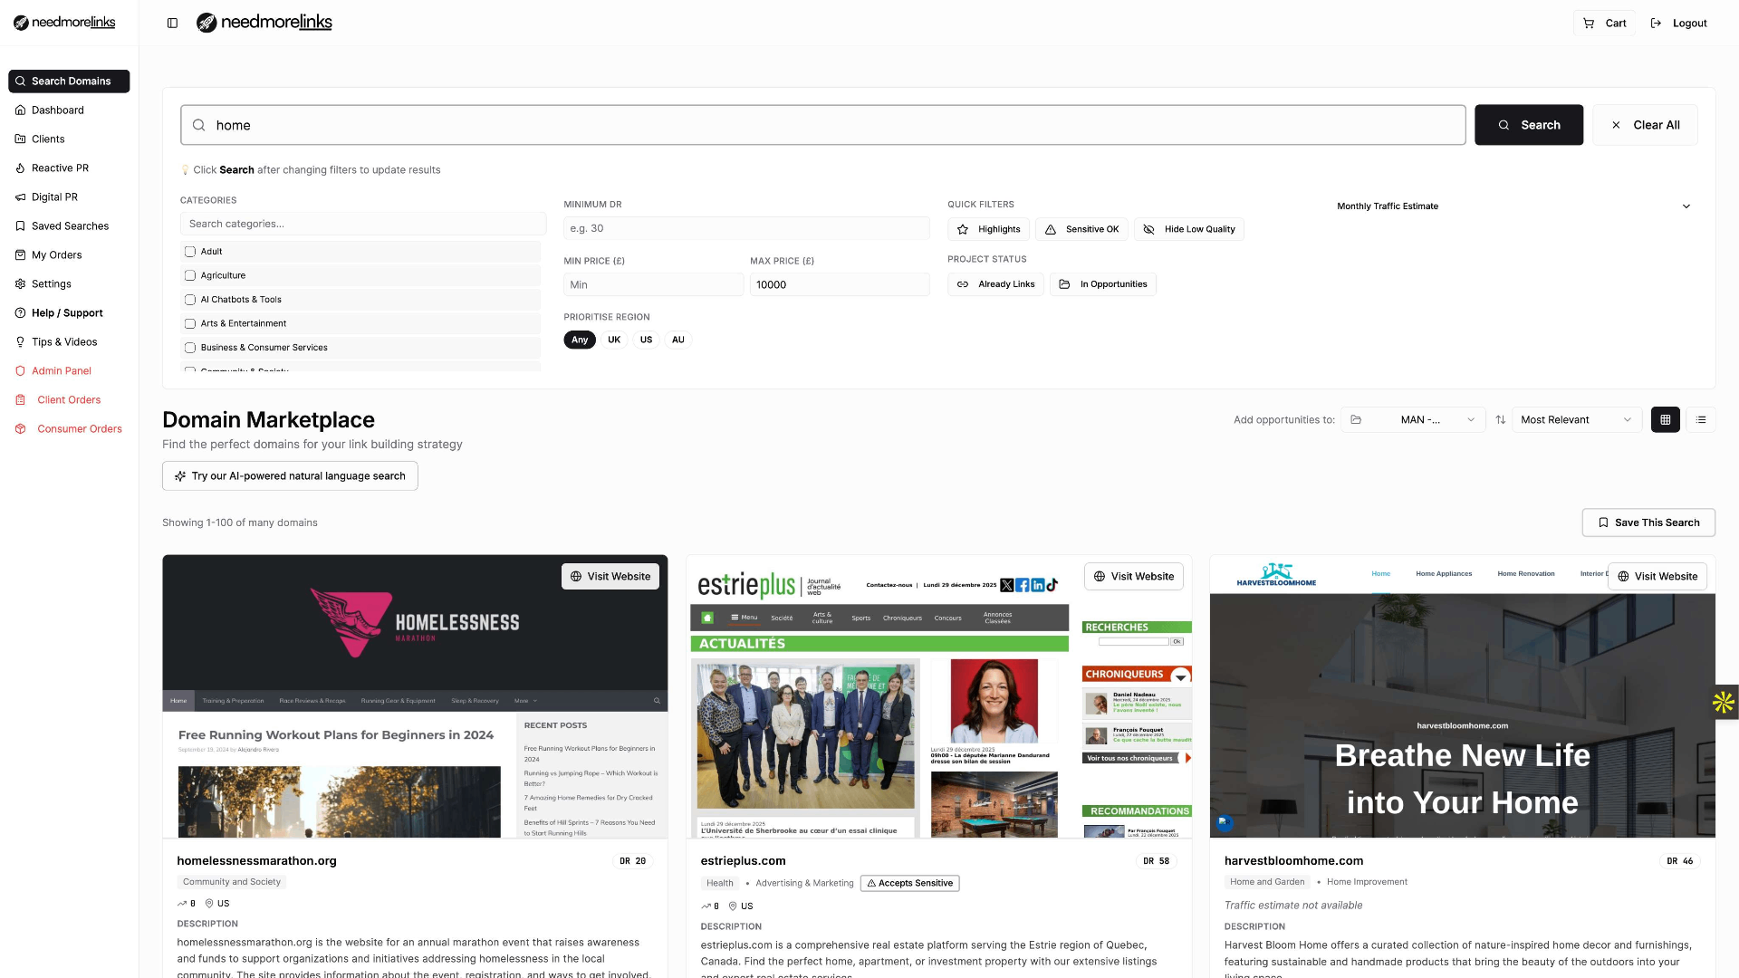Click the yellow starburst widget at right edge

point(1724,702)
